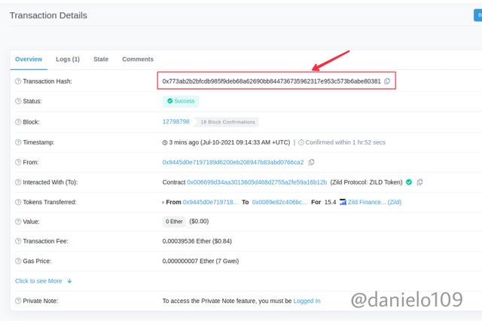Image resolution: width=482 pixels, height=321 pixels.
Task: Open the Overview tab
Action: click(29, 59)
